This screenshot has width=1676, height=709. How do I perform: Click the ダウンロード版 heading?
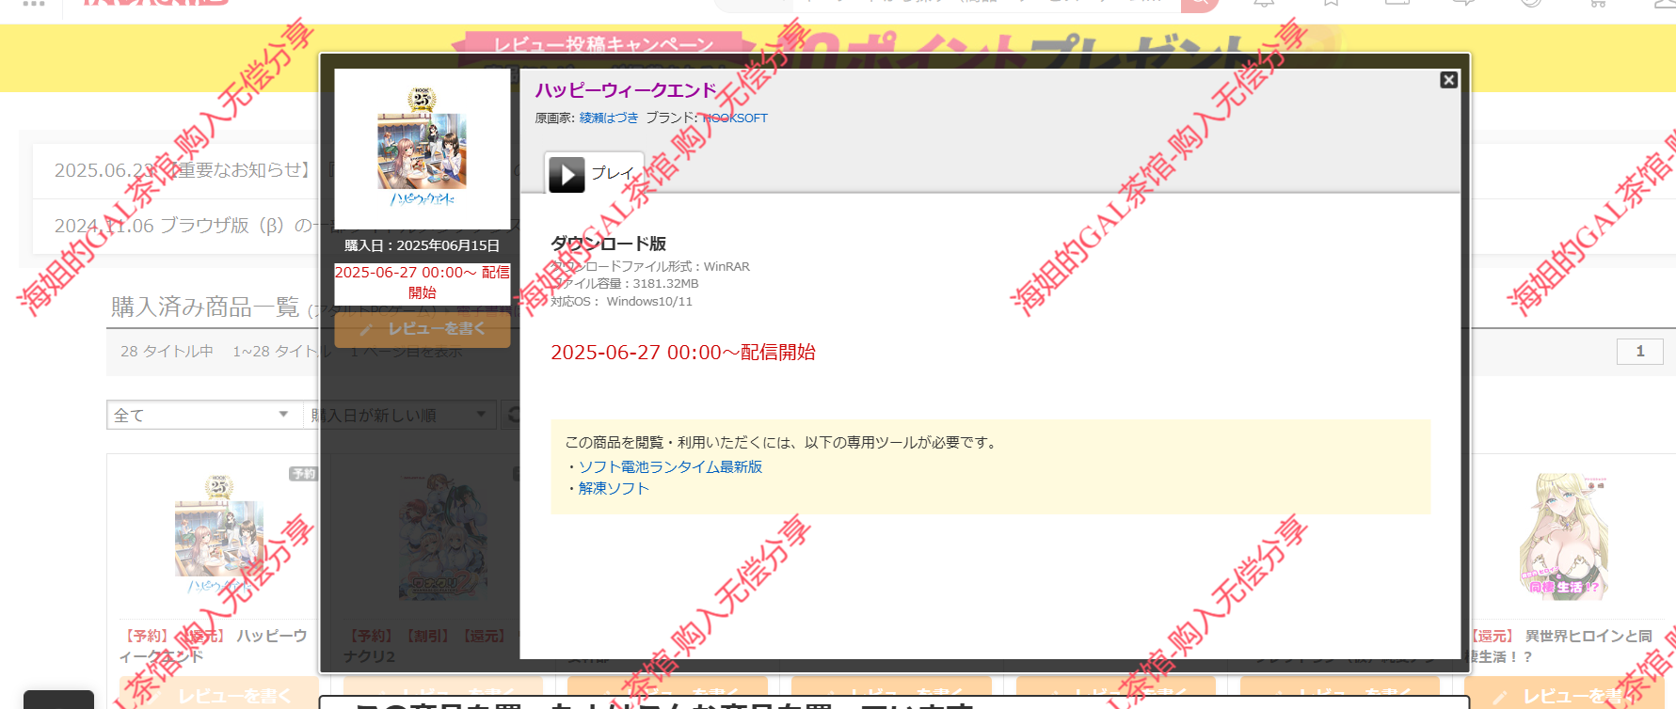pos(608,244)
